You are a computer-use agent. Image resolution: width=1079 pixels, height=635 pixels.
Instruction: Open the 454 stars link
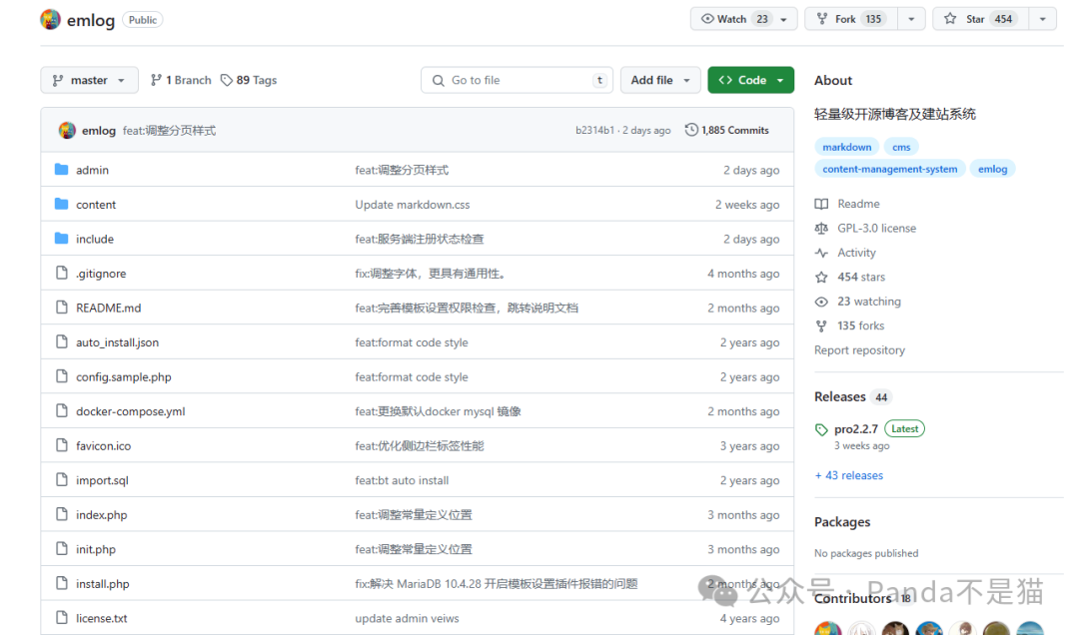pos(861,277)
